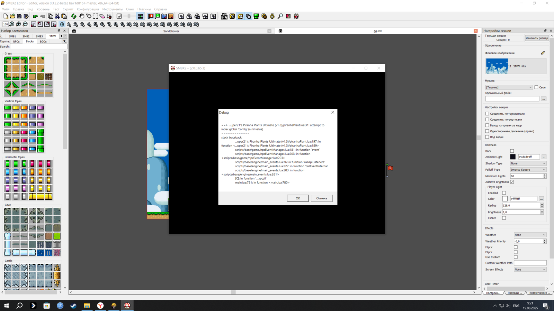Increase Maximum Lights stepper
This screenshot has width=554, height=311.
click(x=544, y=175)
